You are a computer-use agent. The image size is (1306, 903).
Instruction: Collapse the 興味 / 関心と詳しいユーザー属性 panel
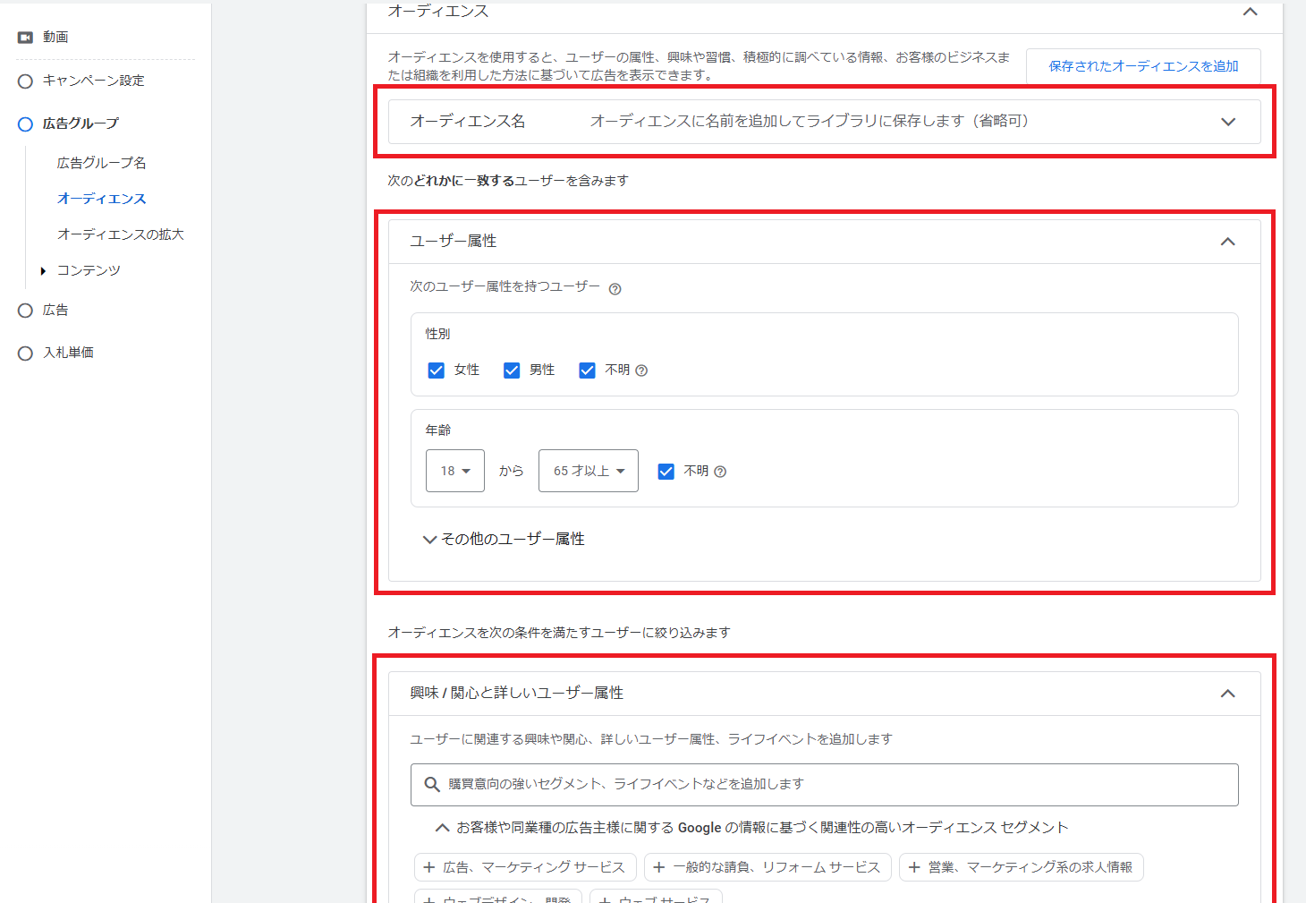pyautogui.click(x=1228, y=694)
